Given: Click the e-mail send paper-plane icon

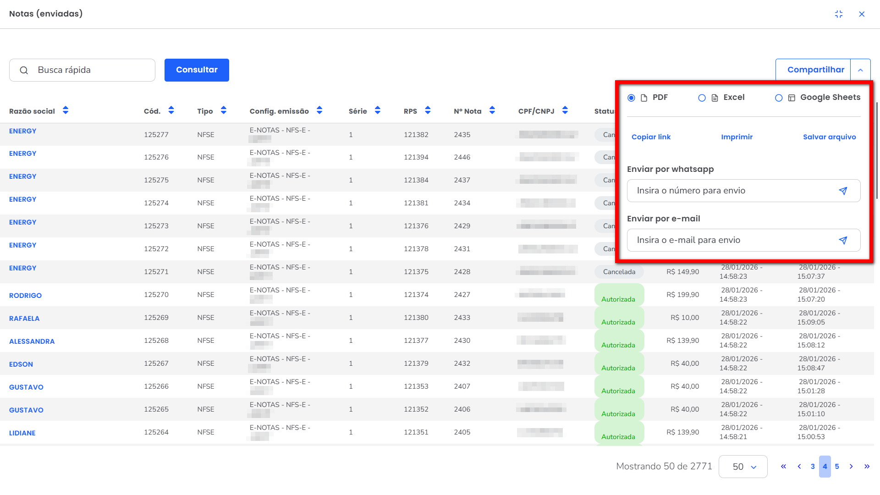Looking at the screenshot, I should pos(843,240).
